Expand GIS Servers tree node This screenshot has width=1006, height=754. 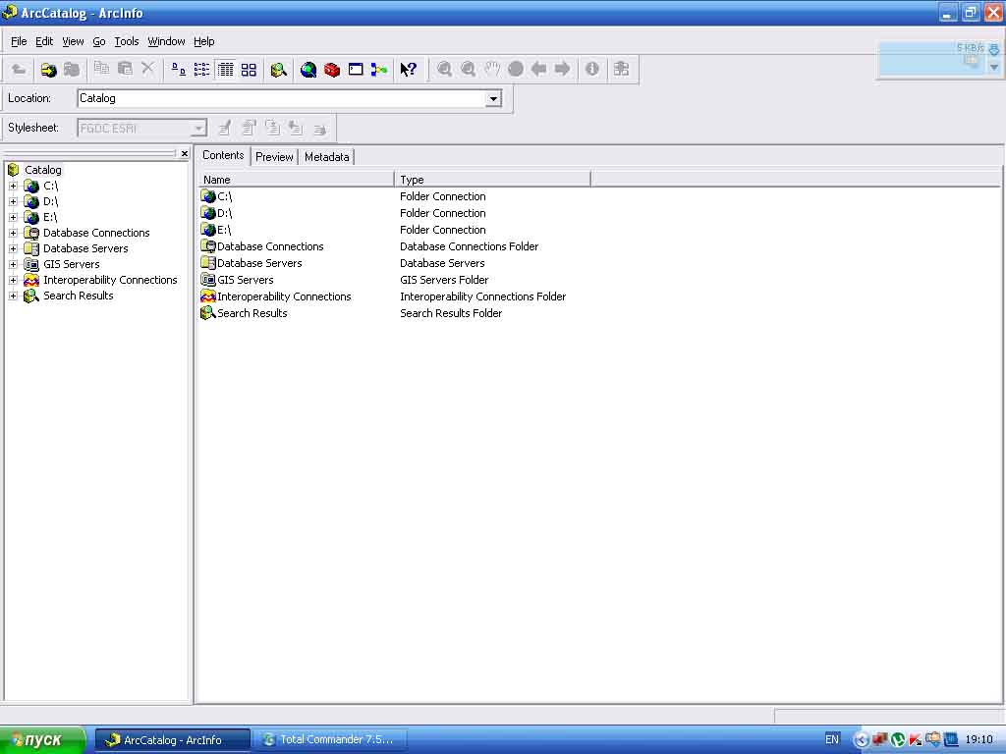(13, 264)
